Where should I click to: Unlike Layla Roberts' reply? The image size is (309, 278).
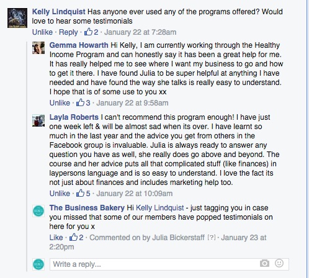60,194
